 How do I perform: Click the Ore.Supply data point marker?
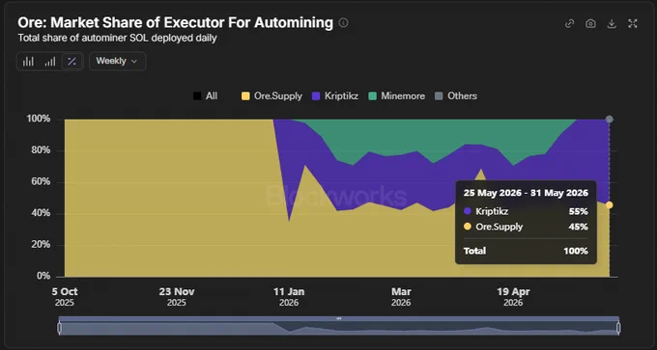pyautogui.click(x=610, y=205)
